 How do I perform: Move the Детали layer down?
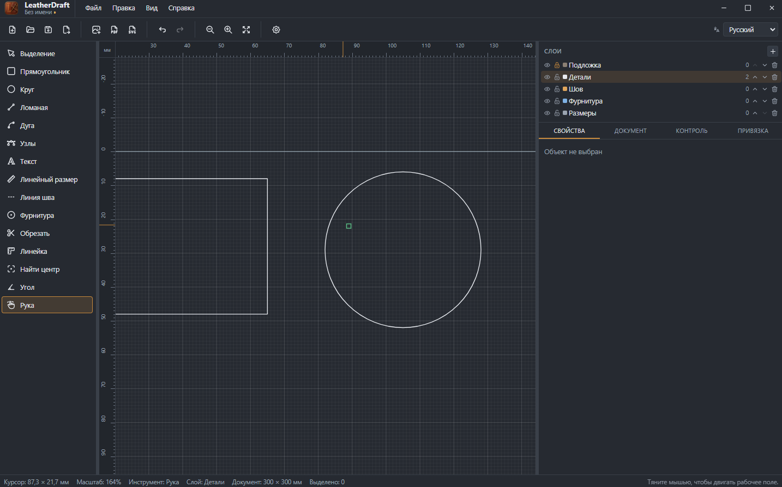(765, 77)
